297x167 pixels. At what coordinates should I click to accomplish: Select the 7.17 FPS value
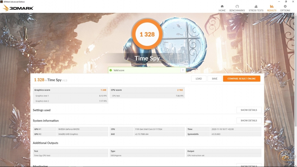coord(103,101)
